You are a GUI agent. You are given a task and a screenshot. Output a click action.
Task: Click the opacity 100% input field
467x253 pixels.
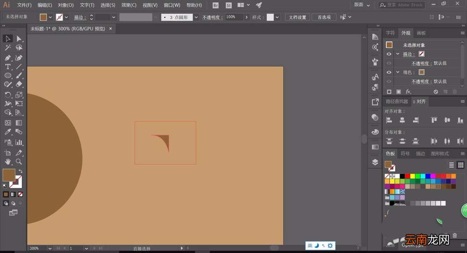click(234, 17)
